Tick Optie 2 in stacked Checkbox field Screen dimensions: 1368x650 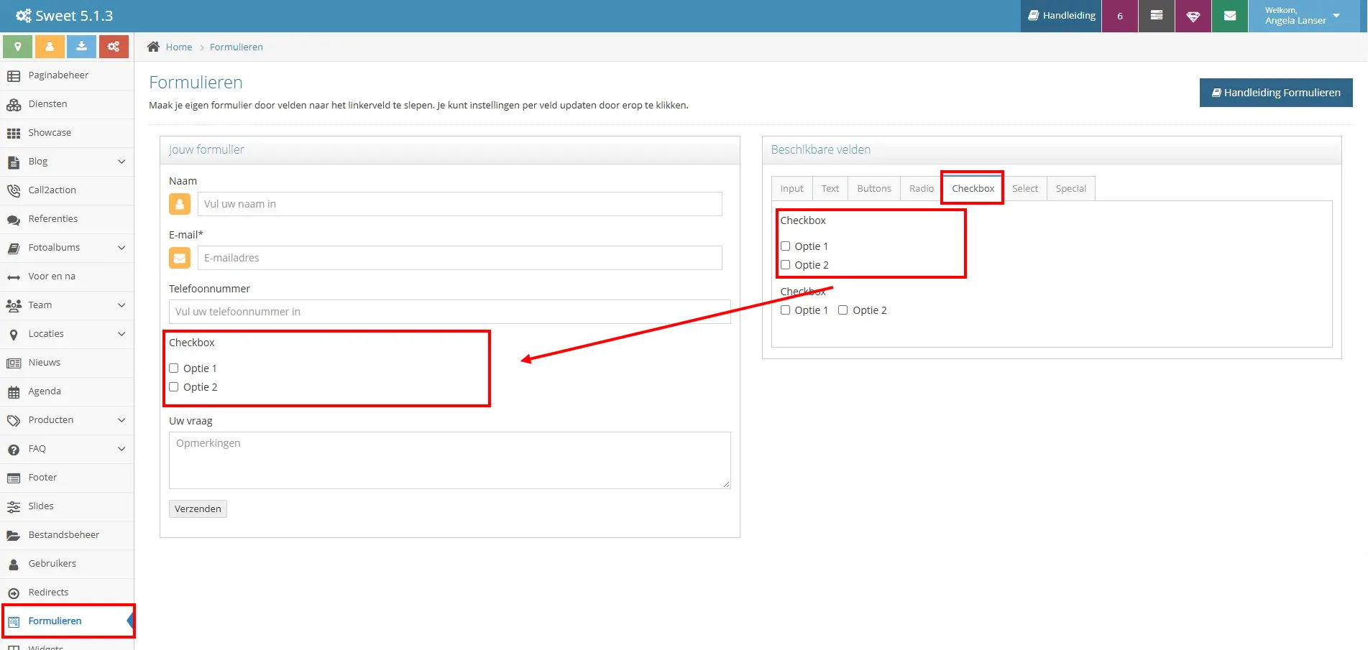786,265
